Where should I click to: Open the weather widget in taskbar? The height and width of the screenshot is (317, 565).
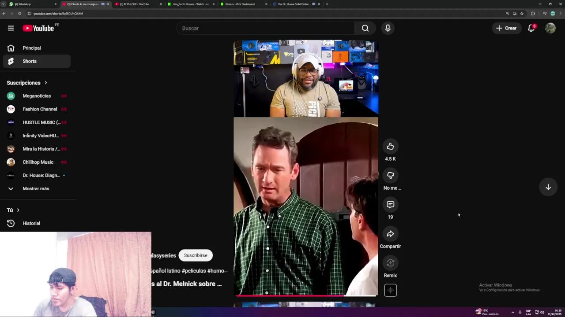pyautogui.click(x=487, y=312)
